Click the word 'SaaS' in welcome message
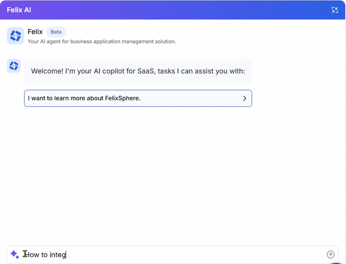The width and height of the screenshot is (346, 264). click(x=146, y=71)
